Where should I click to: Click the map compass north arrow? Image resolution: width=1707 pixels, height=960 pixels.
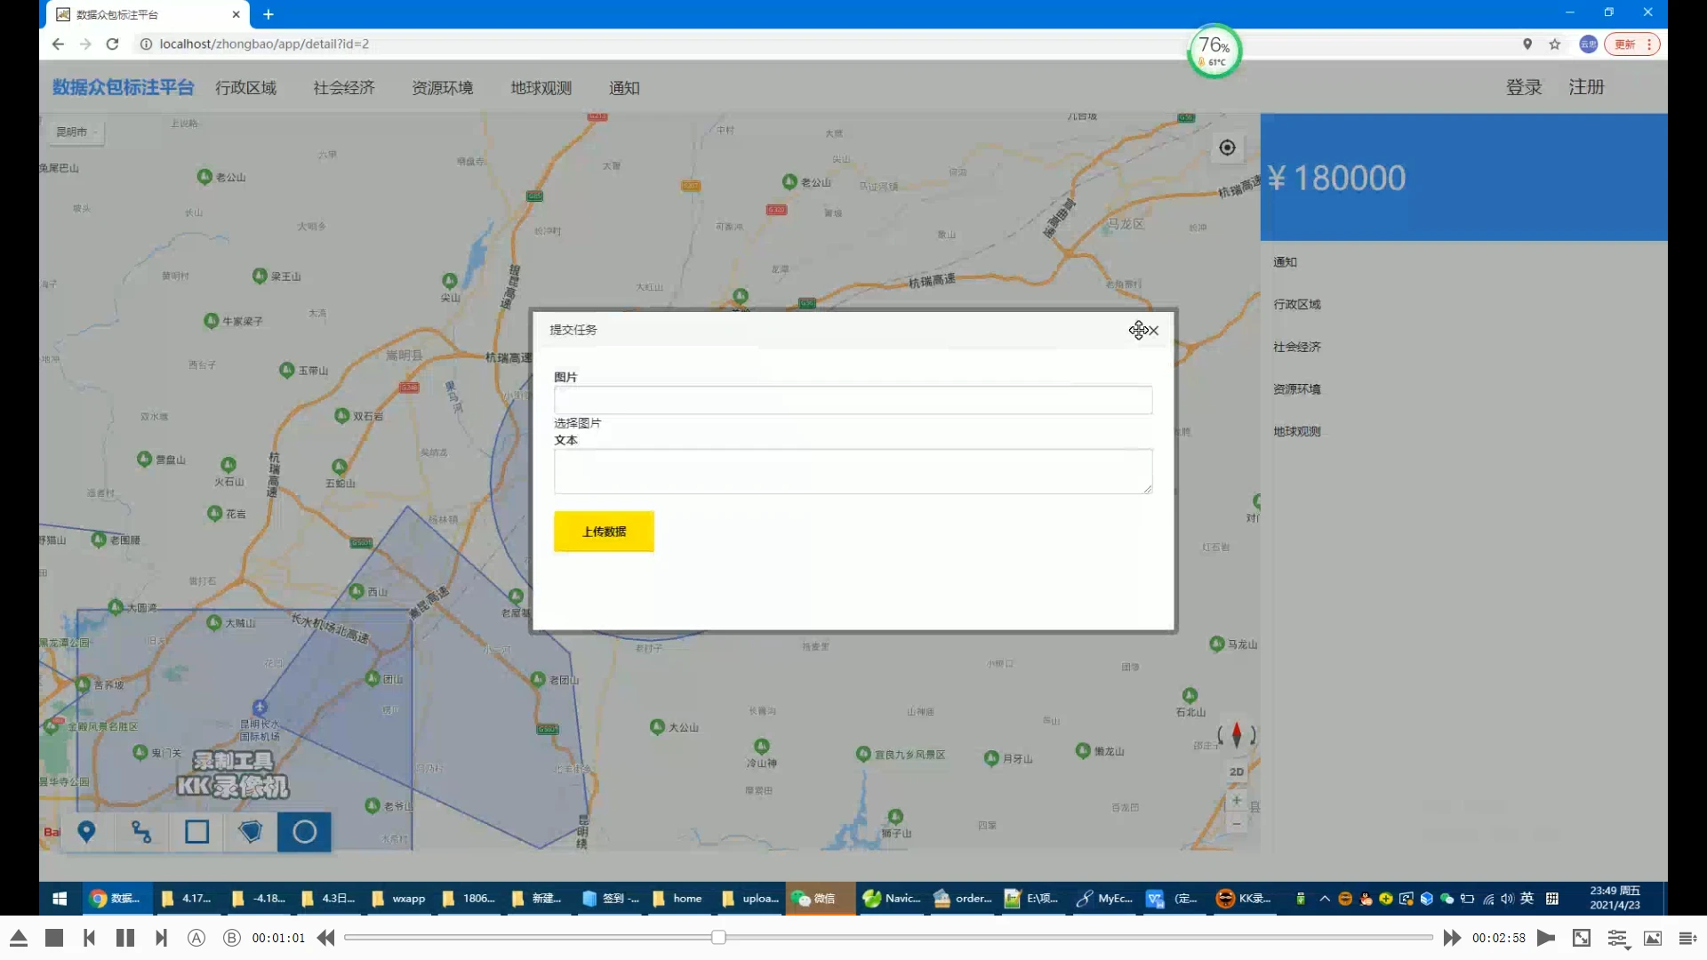click(1236, 735)
